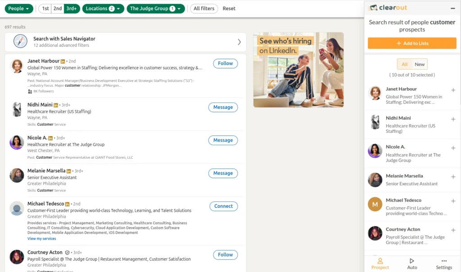Click the 697 results text
Image resolution: width=461 pixels, height=272 pixels.
coord(15,27)
